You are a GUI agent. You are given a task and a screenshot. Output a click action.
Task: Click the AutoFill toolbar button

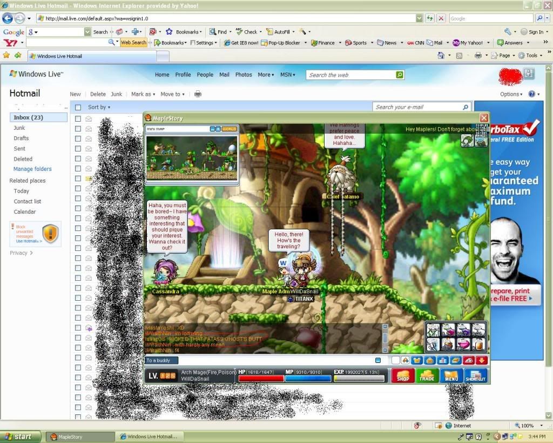(x=278, y=32)
